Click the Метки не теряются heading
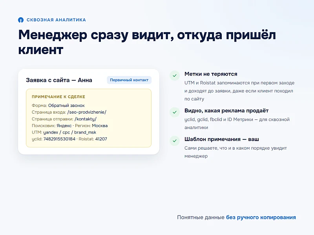 [211, 74]
